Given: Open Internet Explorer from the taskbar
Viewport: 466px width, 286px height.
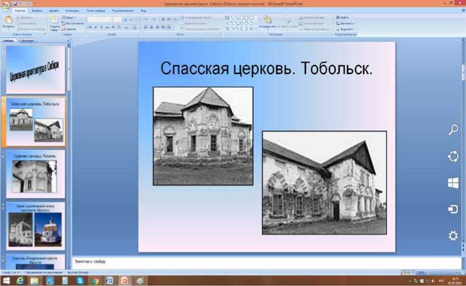Looking at the screenshot, I should (x=21, y=281).
